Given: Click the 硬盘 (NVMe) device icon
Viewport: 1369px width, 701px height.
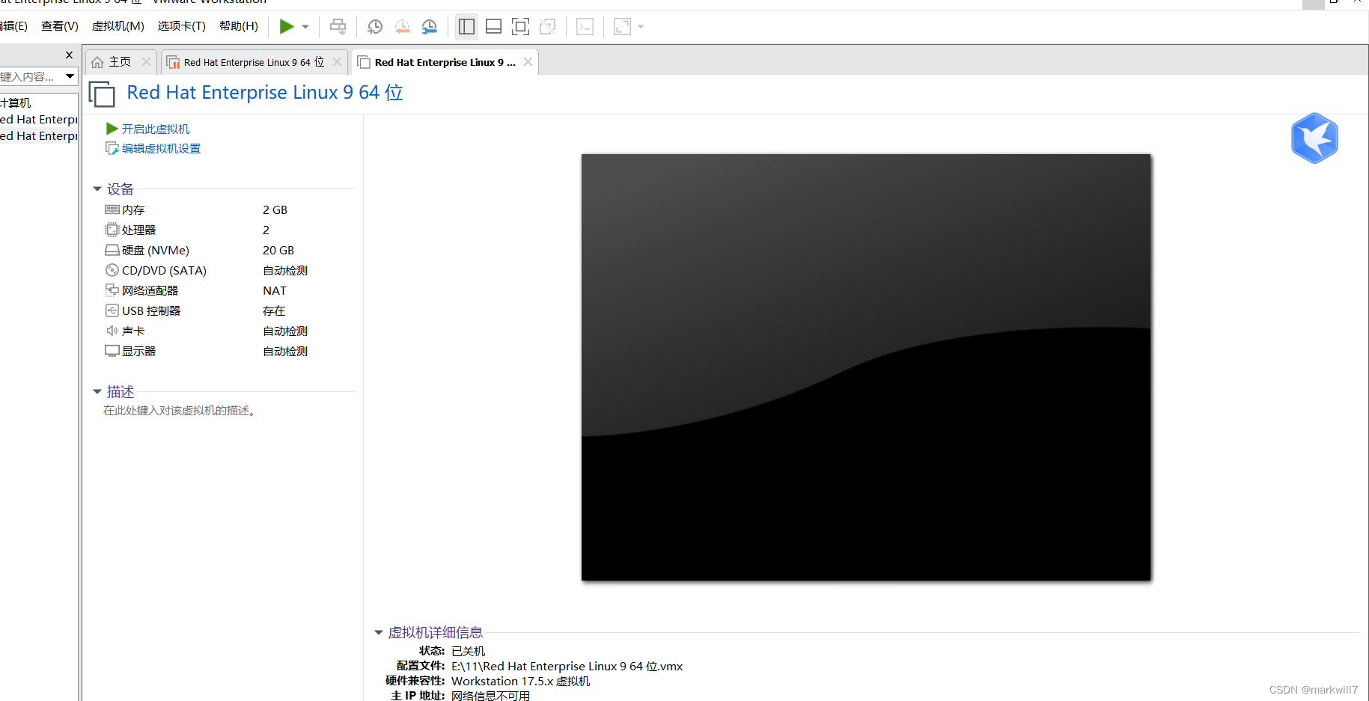Looking at the screenshot, I should click(112, 250).
